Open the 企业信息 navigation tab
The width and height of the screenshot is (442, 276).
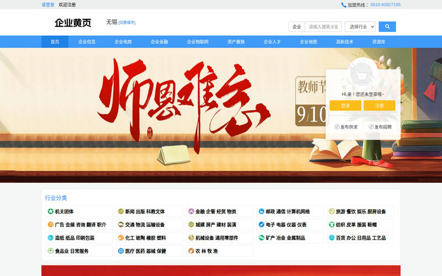tap(87, 42)
